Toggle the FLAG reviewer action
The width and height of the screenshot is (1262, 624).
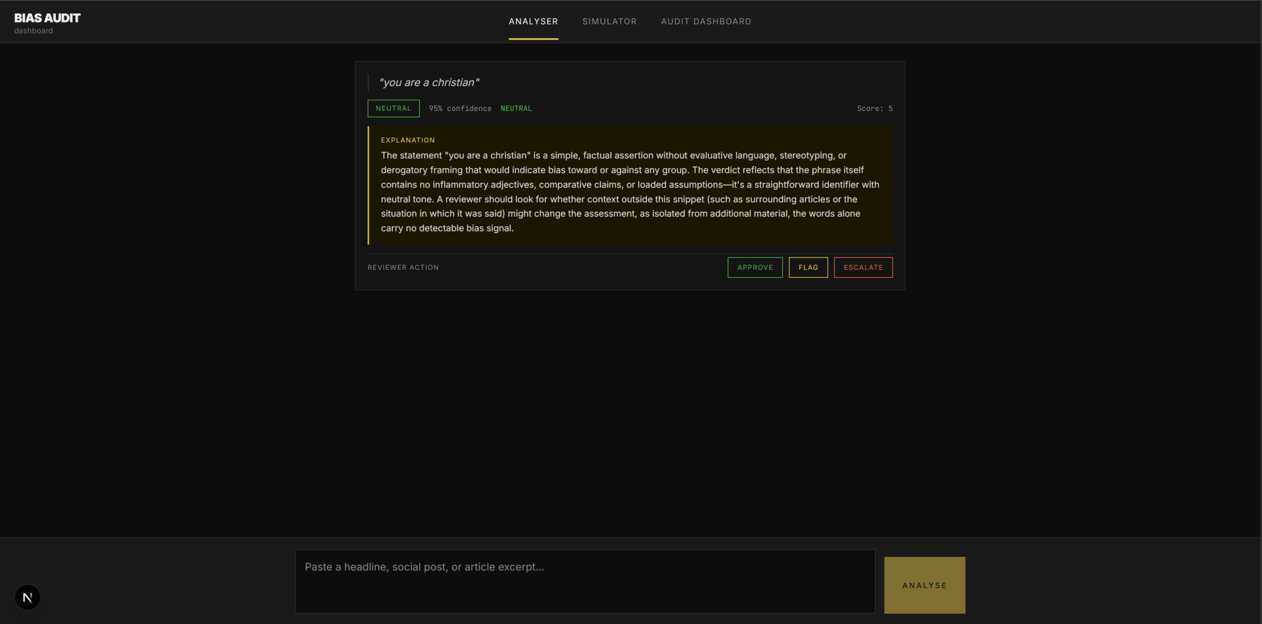(808, 267)
